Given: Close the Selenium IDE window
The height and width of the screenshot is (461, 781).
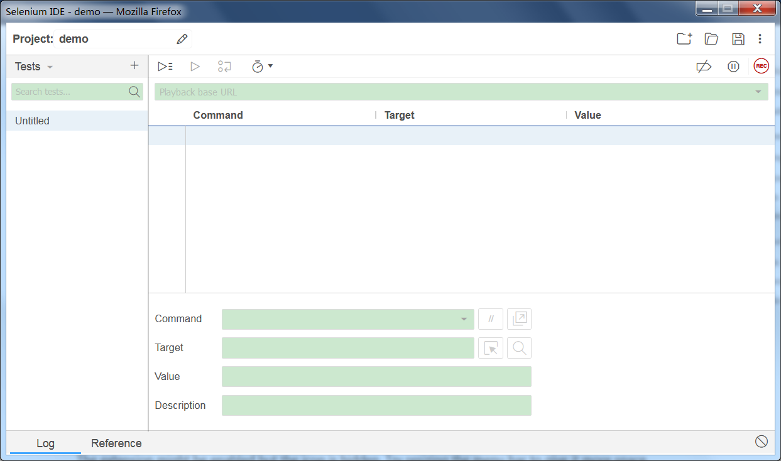Looking at the screenshot, I should 757,8.
